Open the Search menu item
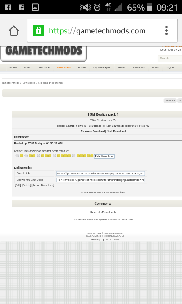The height and width of the screenshot is (304, 182). coord(122,68)
